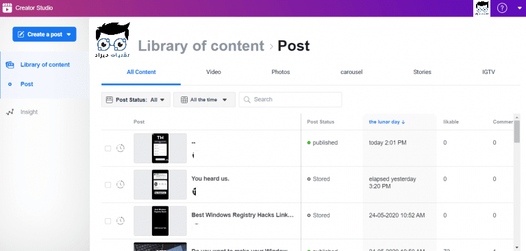Check the box for today 2:01 PM post
Image resolution: width=526 pixels, height=251 pixels.
point(108,148)
